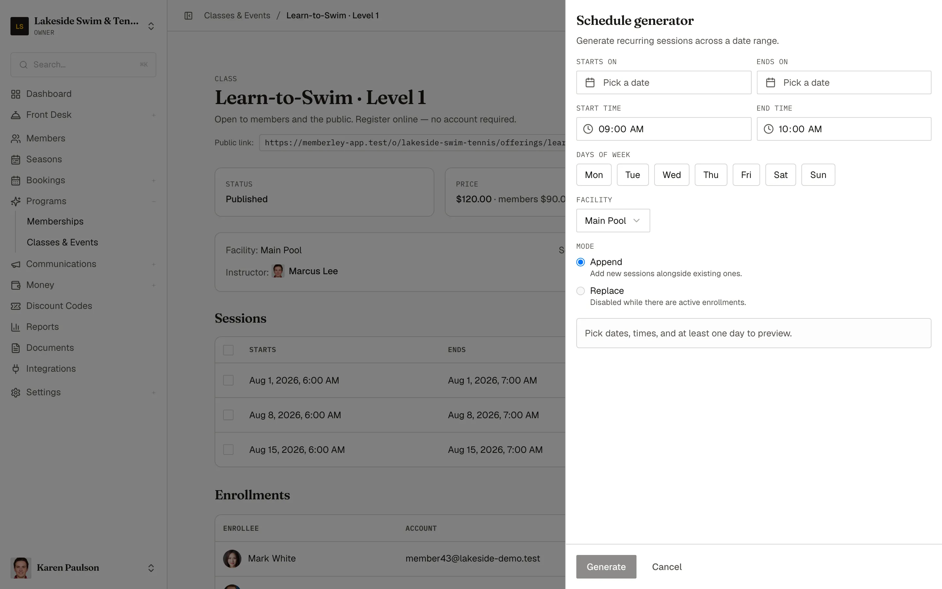The image size is (942, 589).
Task: Toggle the Tue day button
Action: coord(633,175)
